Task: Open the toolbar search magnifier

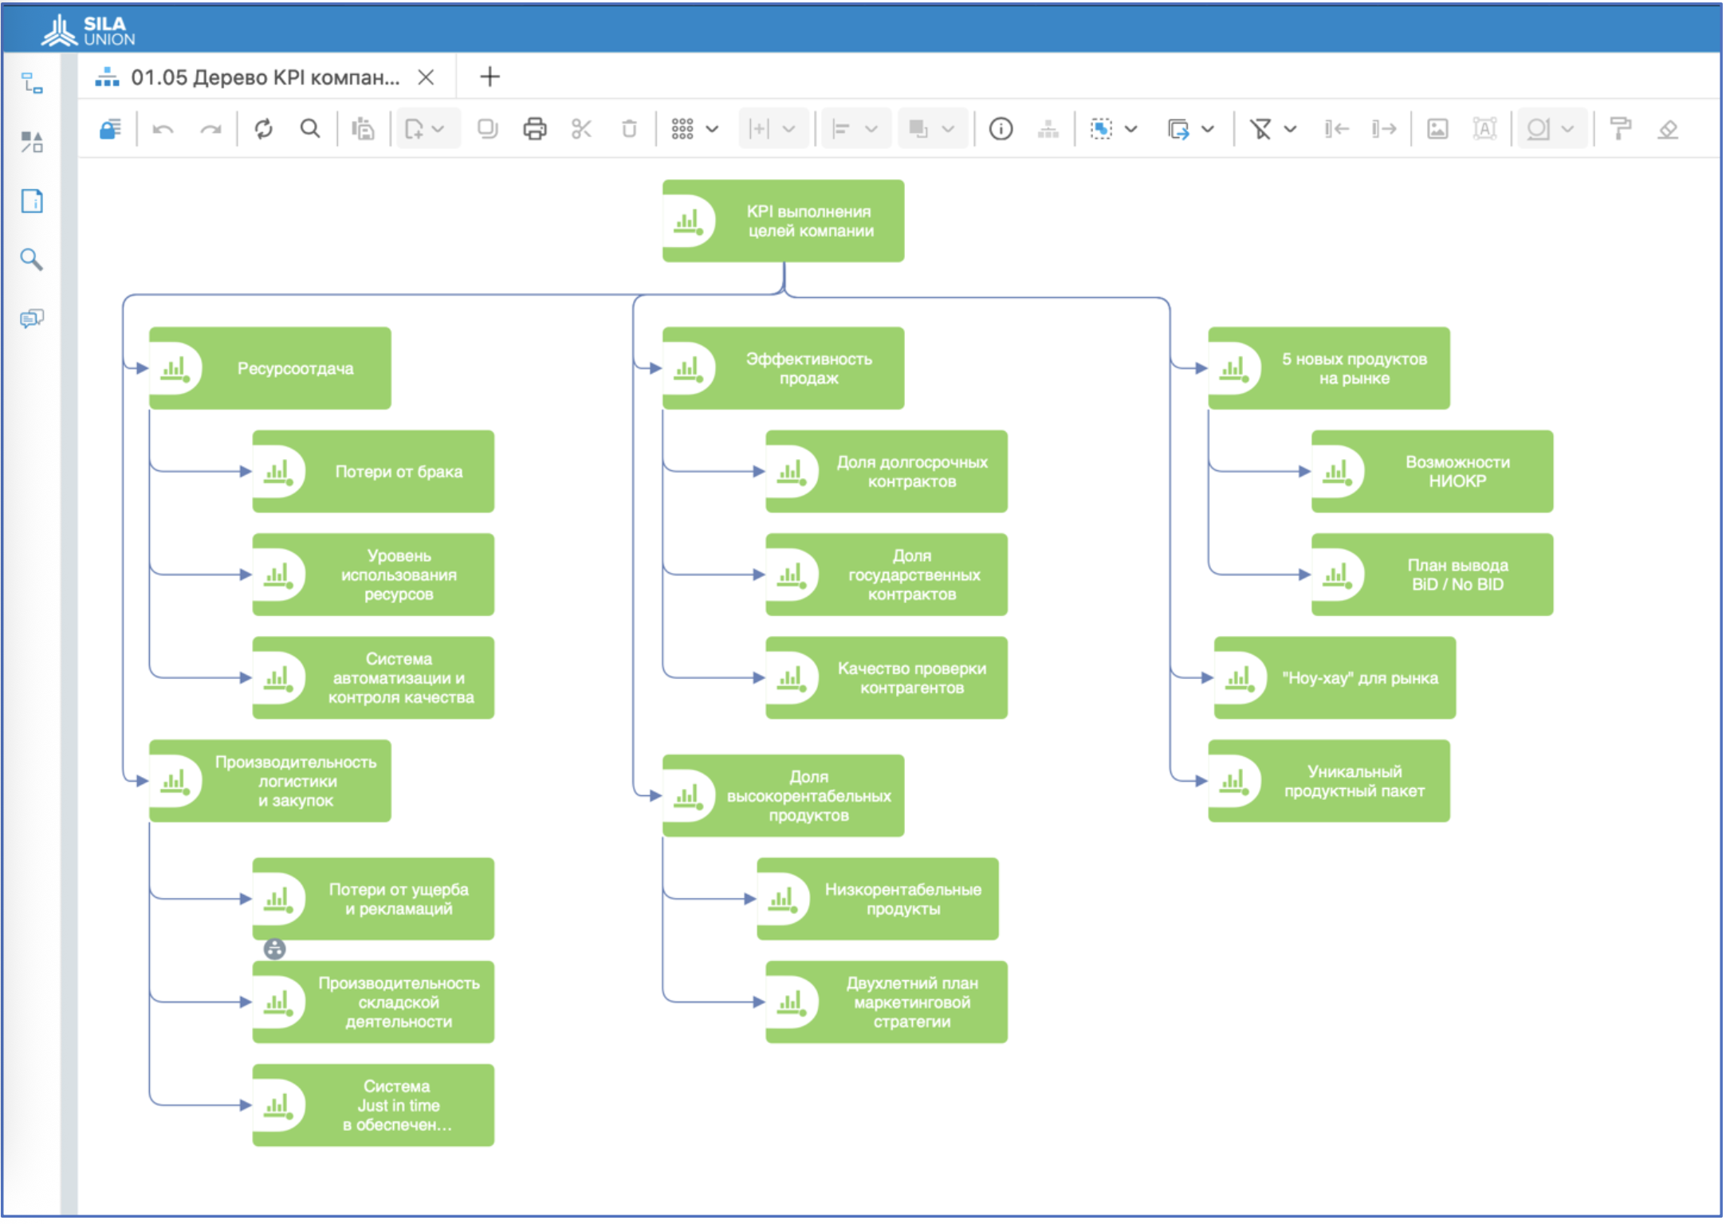Action: click(310, 129)
